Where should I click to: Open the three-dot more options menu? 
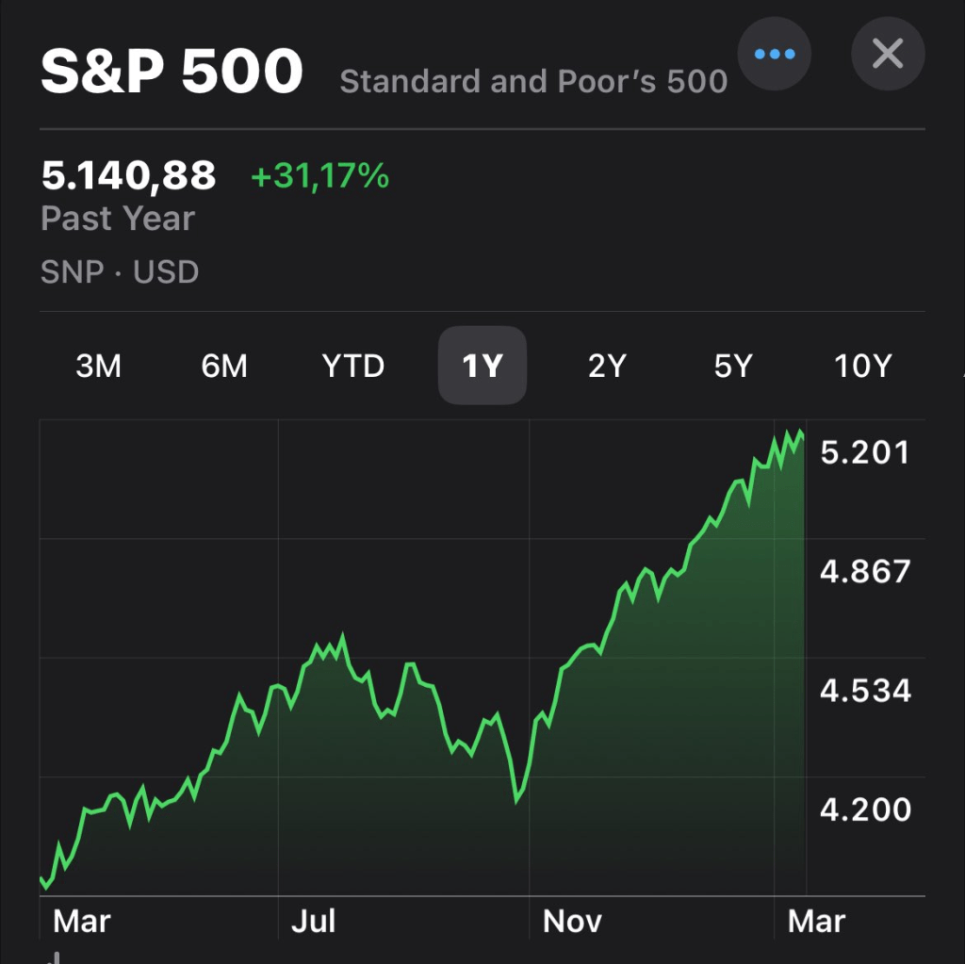(775, 54)
